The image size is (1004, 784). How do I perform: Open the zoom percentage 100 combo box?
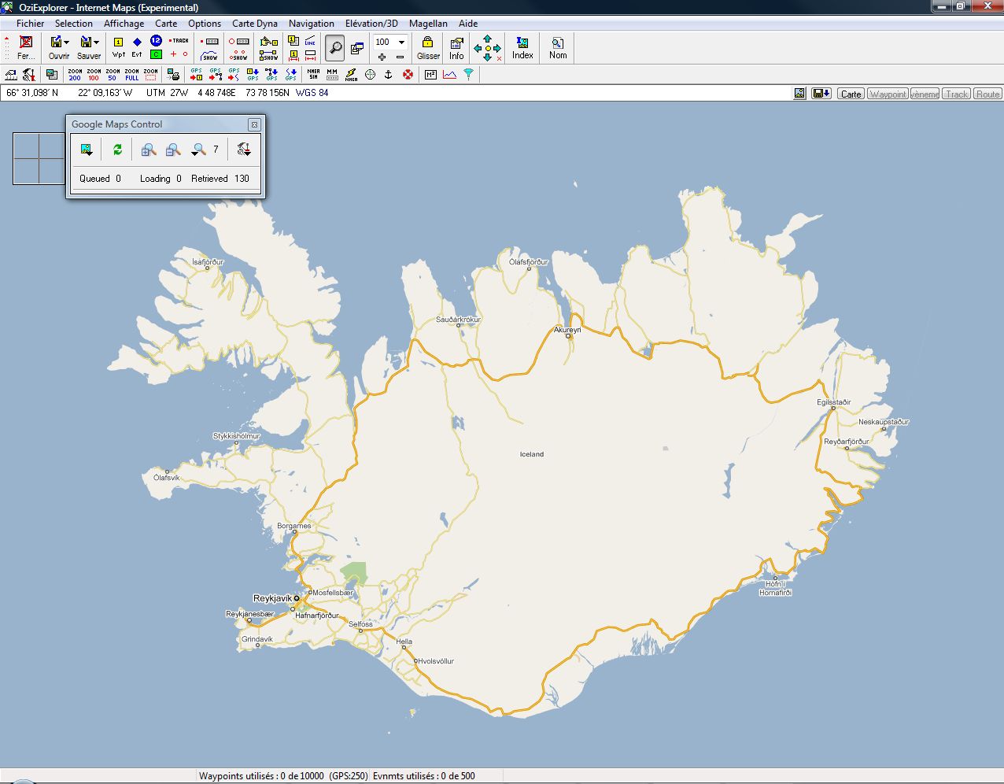pyautogui.click(x=401, y=42)
